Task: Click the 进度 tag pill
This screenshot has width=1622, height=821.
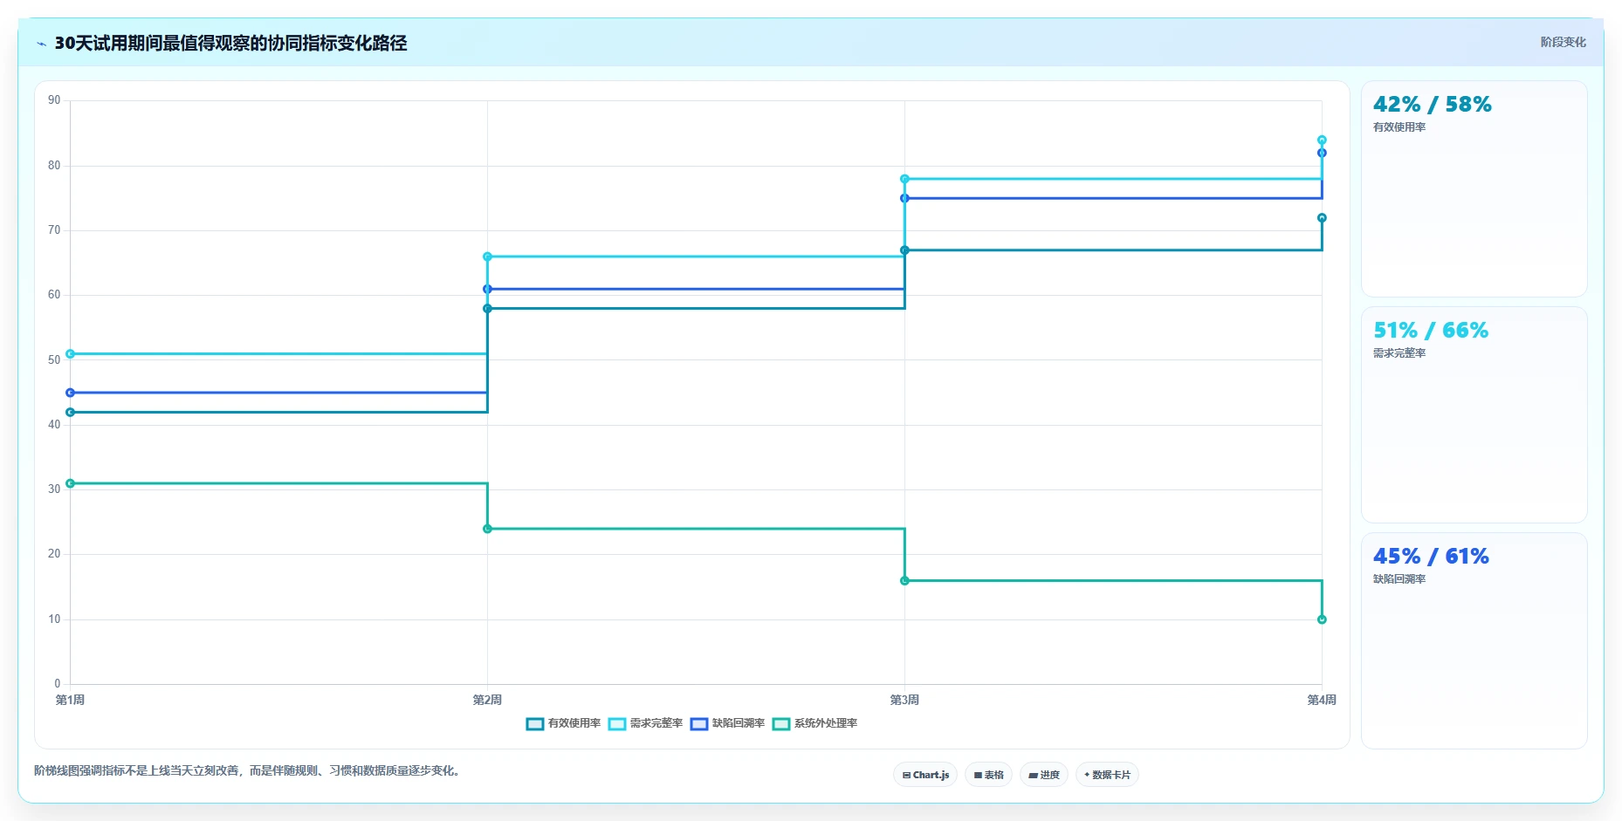Action: pos(1044,775)
